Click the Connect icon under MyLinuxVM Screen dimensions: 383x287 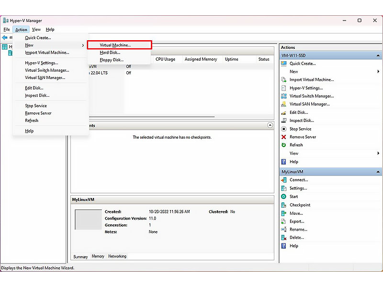(x=283, y=180)
